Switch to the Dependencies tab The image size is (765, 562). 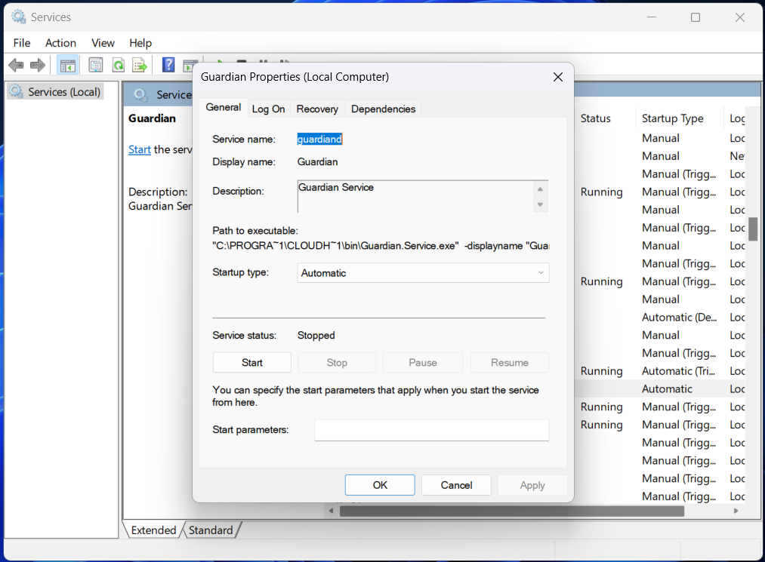coord(383,109)
